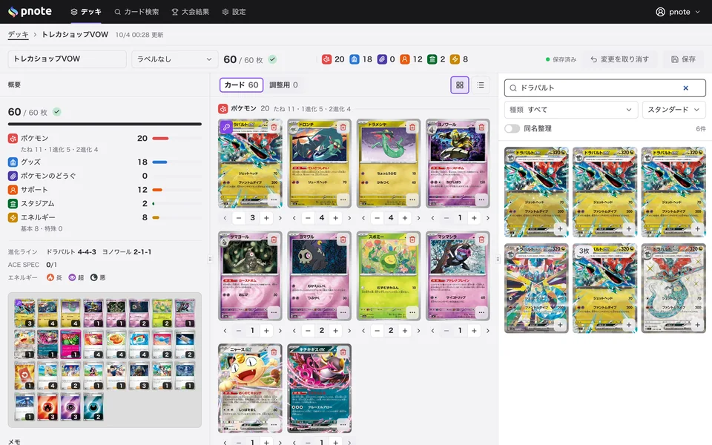Click 変更を取り消す button
712x445 pixels.
[x=620, y=59]
